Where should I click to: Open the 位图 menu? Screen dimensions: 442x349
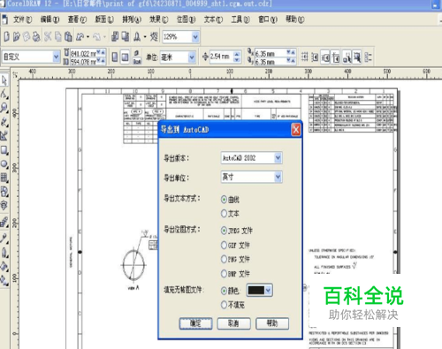(x=186, y=19)
